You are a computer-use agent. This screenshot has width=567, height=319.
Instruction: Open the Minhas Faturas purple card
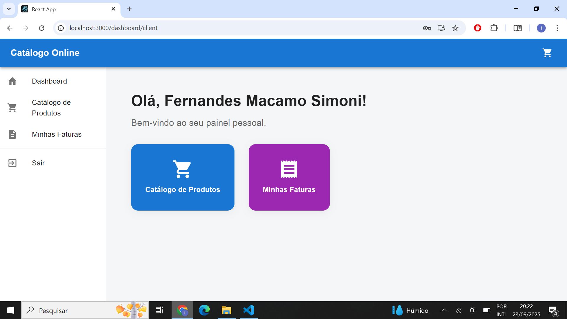point(289,177)
